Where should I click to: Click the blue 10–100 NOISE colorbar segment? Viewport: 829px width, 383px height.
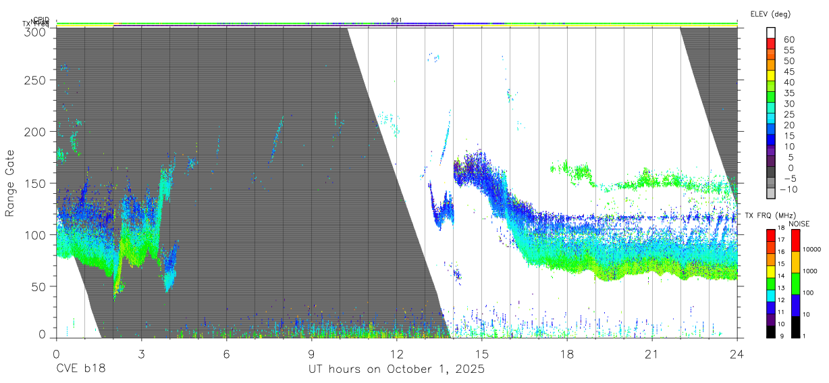[x=796, y=305]
